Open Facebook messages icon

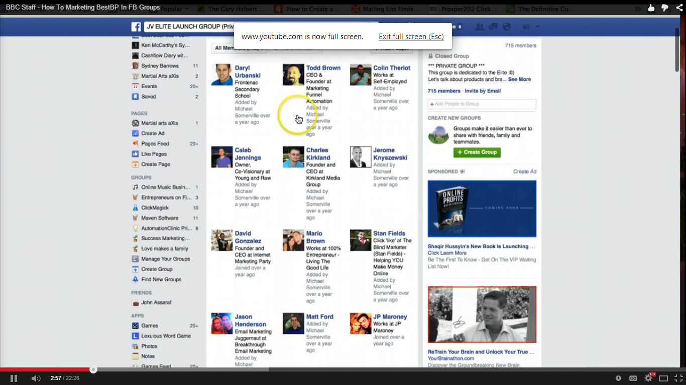coord(493,27)
